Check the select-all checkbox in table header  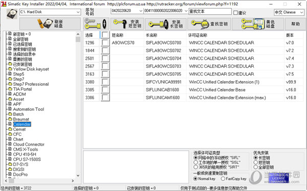coord(105,35)
